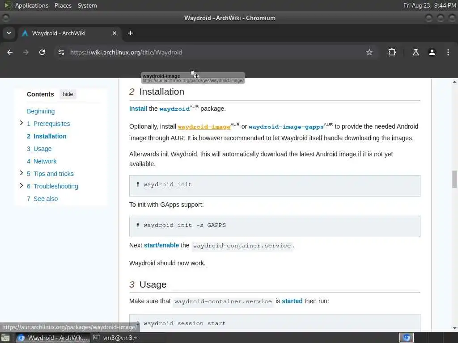Click page vertical scrollbar thumb
The image size is (458, 343).
tap(454, 180)
